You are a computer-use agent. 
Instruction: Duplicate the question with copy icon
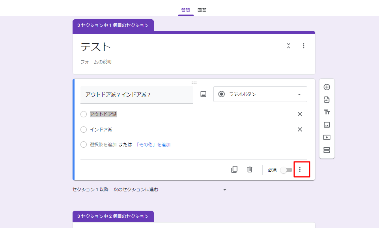click(x=234, y=169)
